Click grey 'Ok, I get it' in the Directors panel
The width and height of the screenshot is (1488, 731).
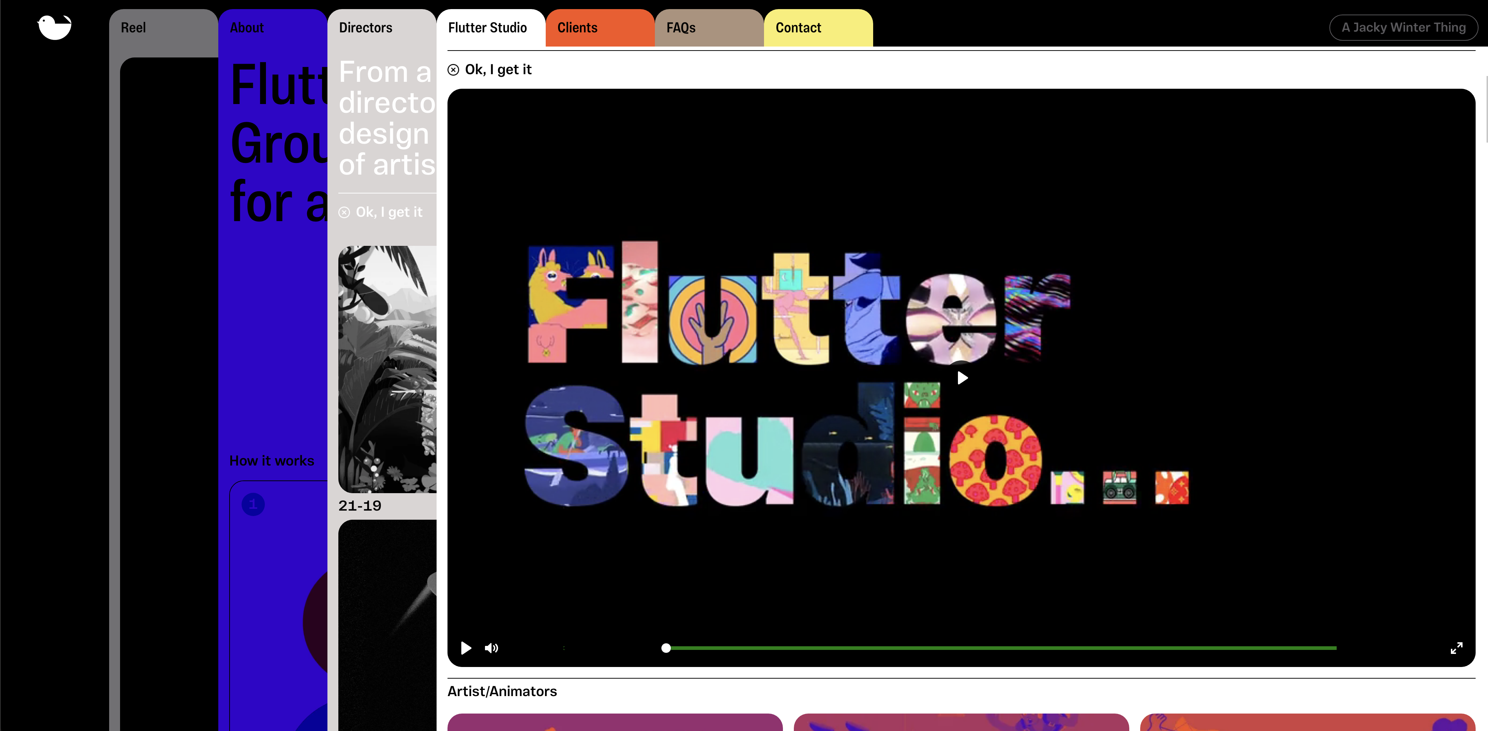point(389,212)
